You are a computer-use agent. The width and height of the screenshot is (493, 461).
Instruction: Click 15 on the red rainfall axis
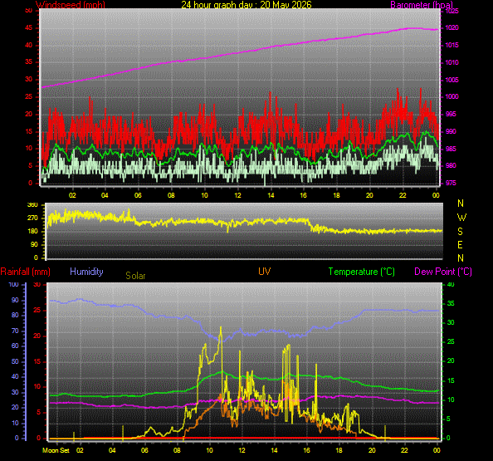tap(37, 361)
